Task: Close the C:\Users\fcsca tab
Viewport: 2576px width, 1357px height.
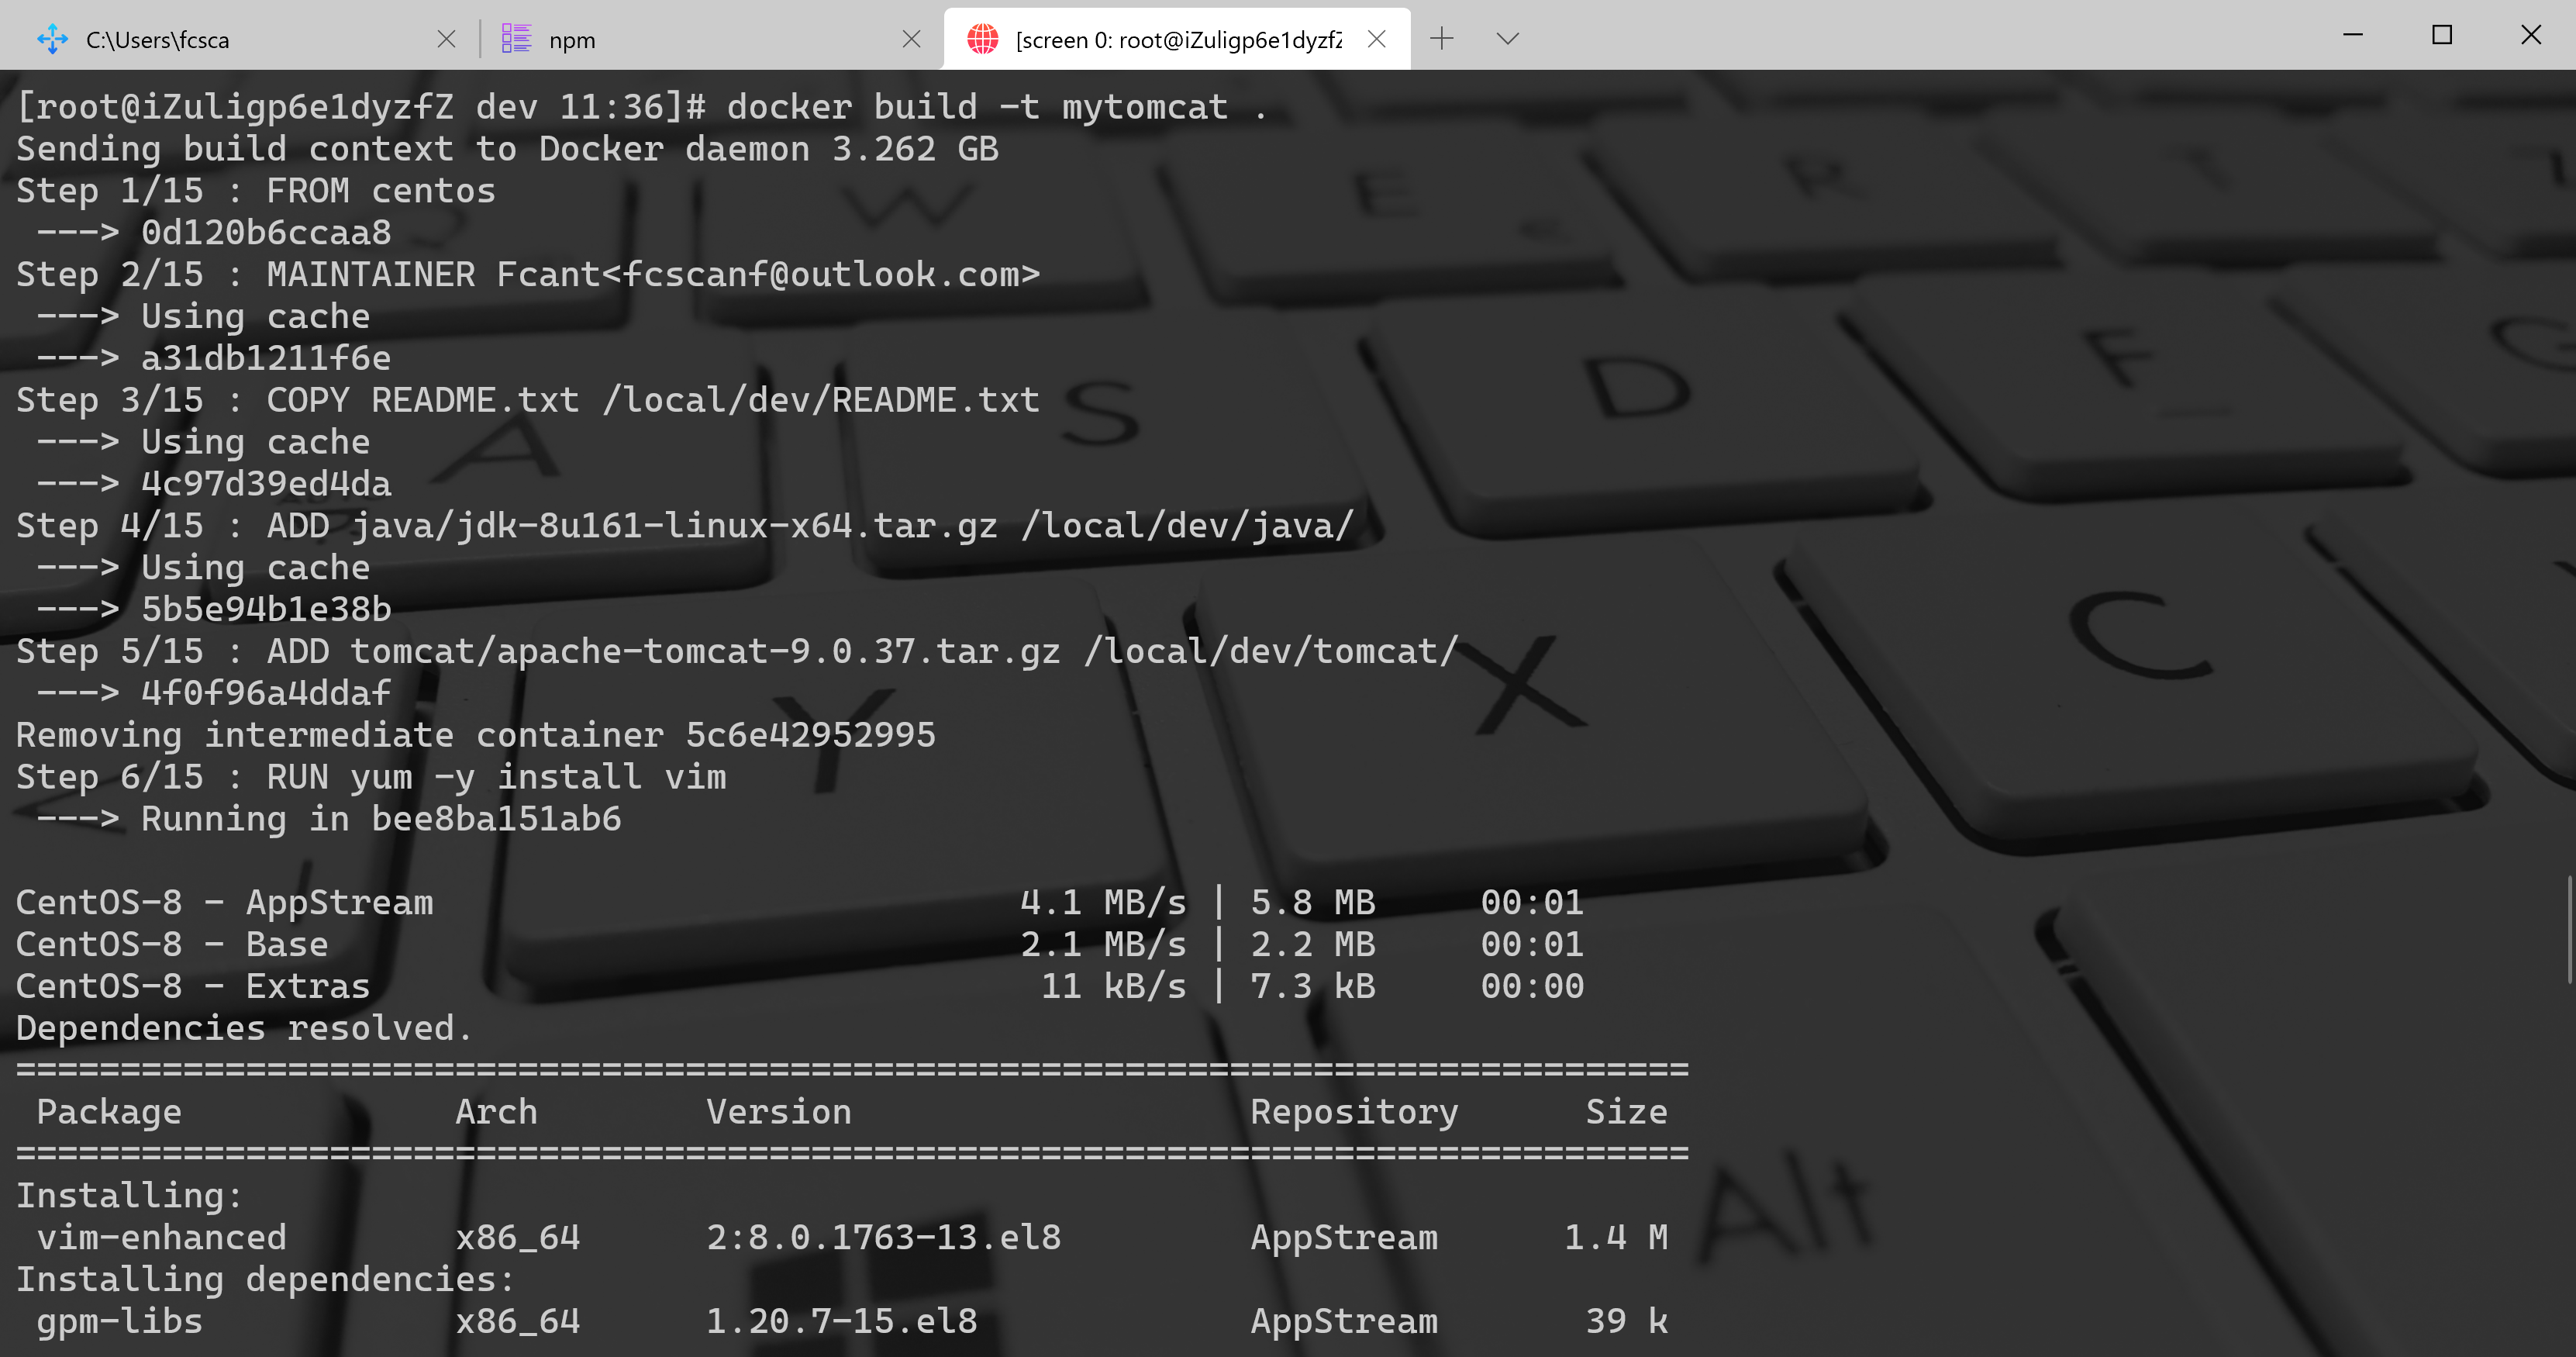Action: point(447,39)
